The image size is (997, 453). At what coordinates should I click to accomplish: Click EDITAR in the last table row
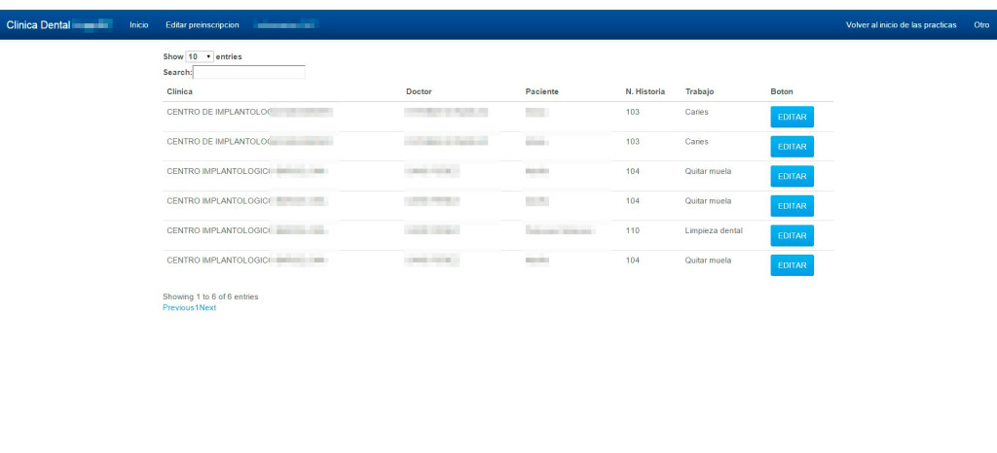(792, 265)
